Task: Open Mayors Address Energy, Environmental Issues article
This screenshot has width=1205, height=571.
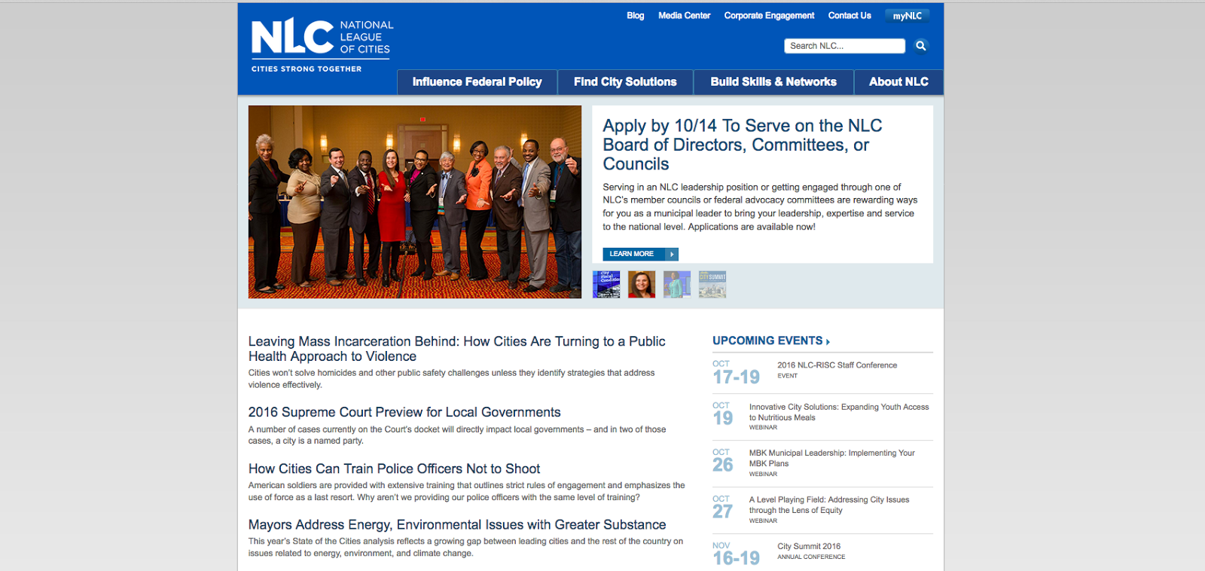Action: click(457, 525)
